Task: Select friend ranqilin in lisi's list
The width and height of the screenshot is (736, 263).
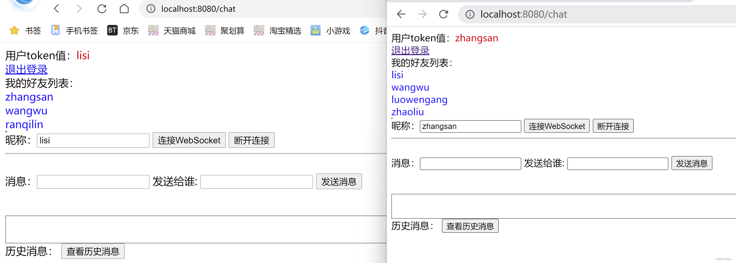Action: pos(24,124)
